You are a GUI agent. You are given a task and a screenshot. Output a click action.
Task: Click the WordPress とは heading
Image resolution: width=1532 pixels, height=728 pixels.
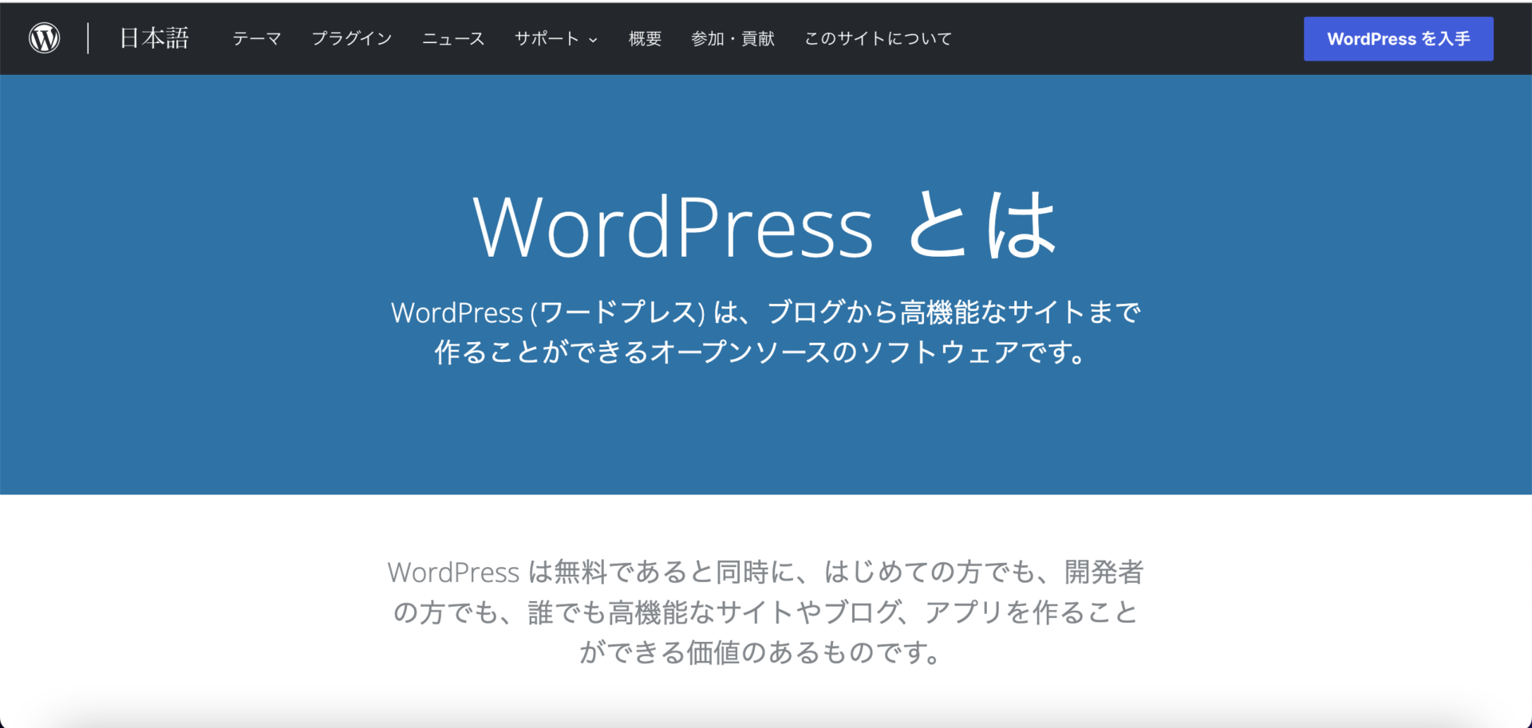point(765,226)
